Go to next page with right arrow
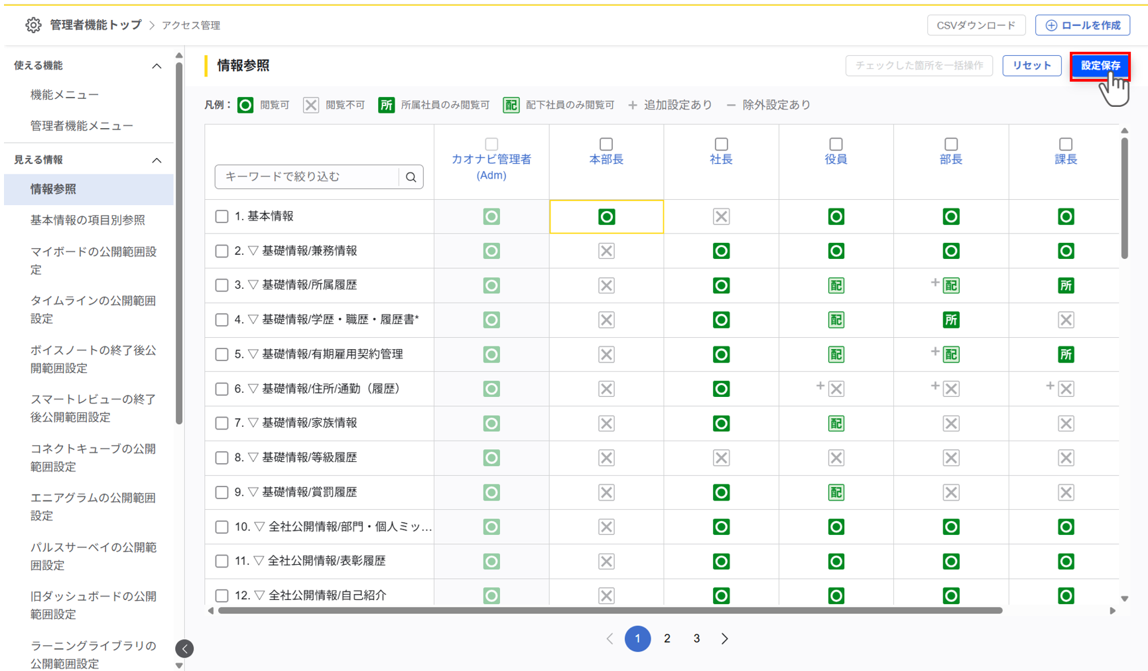The image size is (1148, 671). pos(725,638)
